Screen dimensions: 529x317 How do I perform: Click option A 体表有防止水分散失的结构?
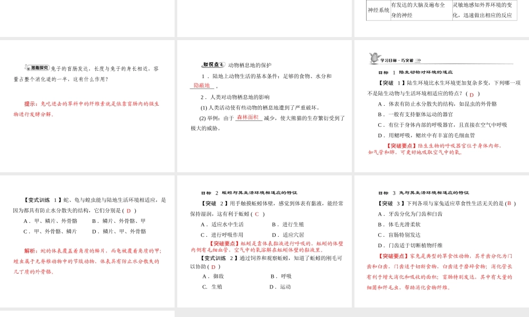pyautogui.click(x=437, y=104)
